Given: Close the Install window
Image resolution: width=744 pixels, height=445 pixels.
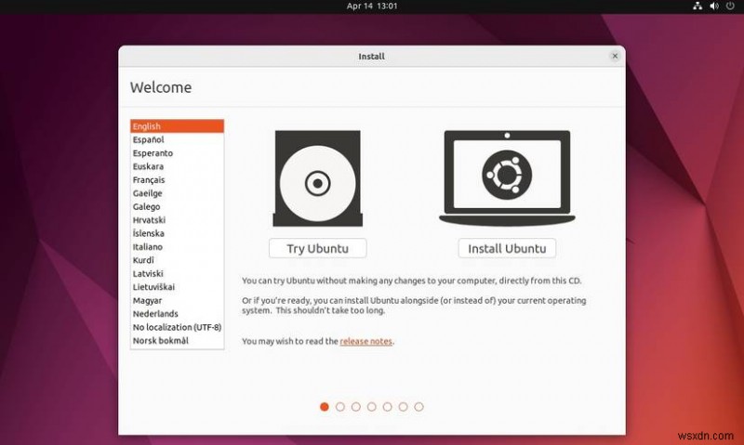Looking at the screenshot, I should [615, 56].
